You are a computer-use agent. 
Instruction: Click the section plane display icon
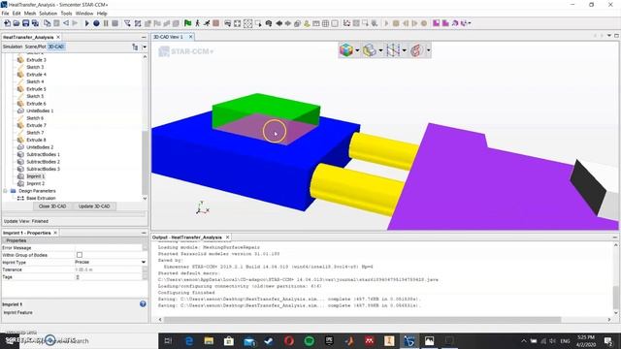point(393,50)
